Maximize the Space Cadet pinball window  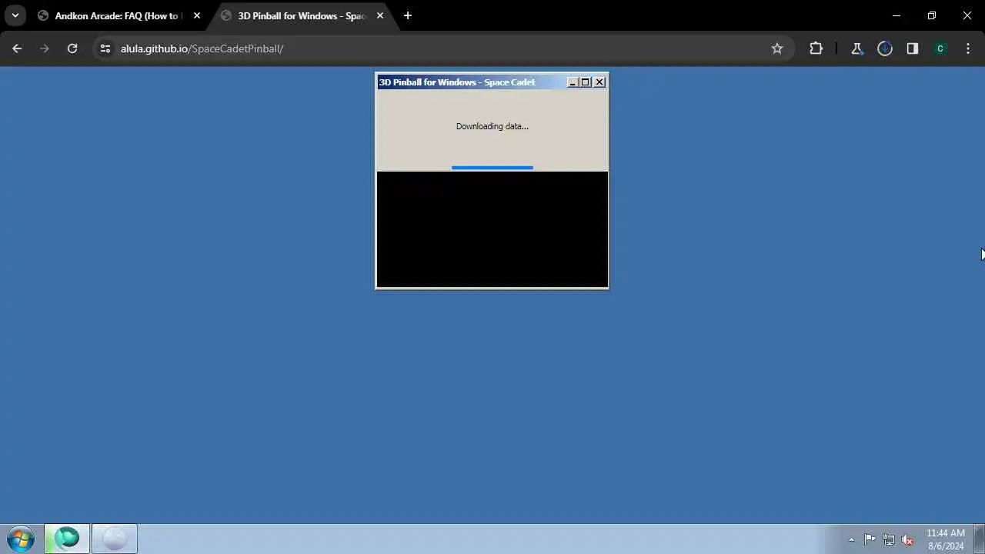(x=585, y=82)
